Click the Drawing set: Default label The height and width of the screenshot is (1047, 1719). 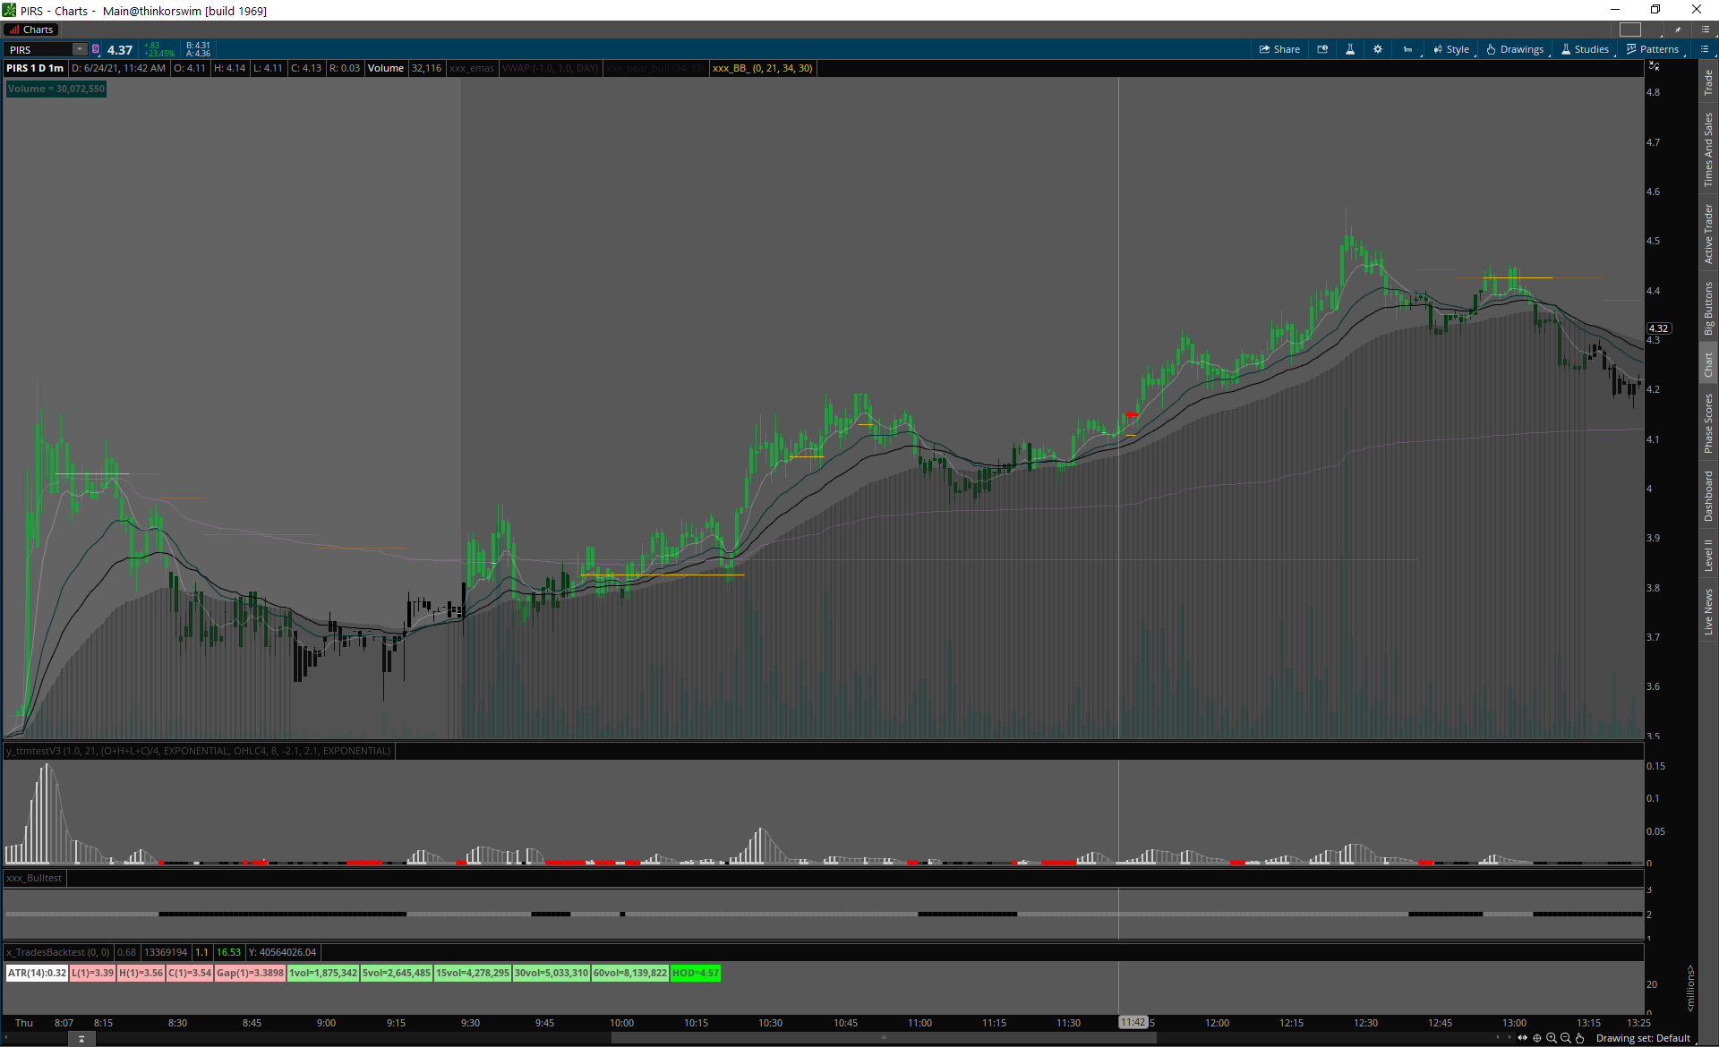1642,1038
